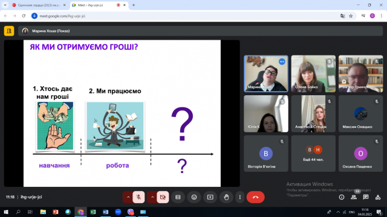Switch to the Одинокие сердца browser tab
387x217 pixels.
[x=39, y=5]
